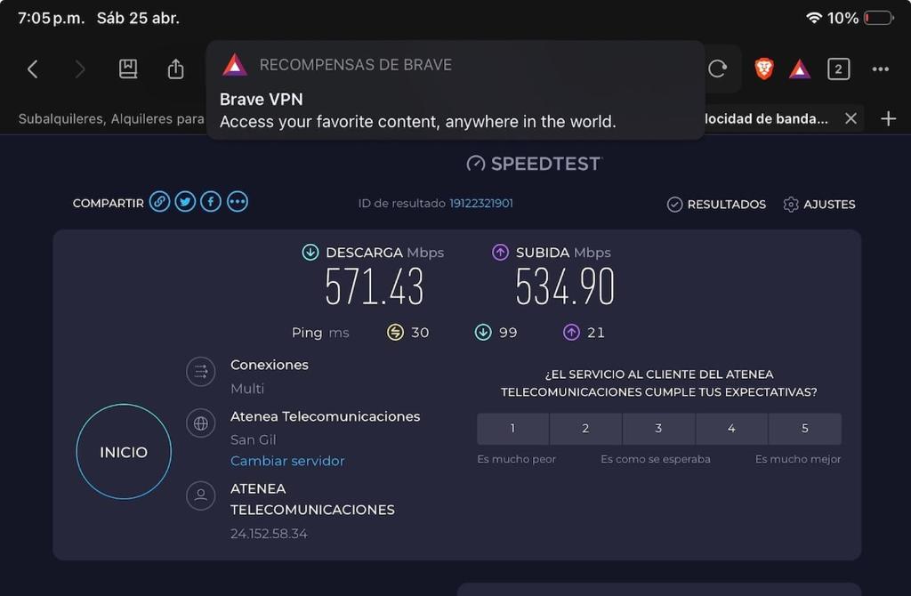This screenshot has height=596, width=911.
Task: Open Brave Shields lion icon
Action: (764, 69)
